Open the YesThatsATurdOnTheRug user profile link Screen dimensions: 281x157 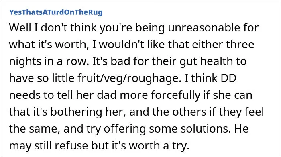coord(56,12)
